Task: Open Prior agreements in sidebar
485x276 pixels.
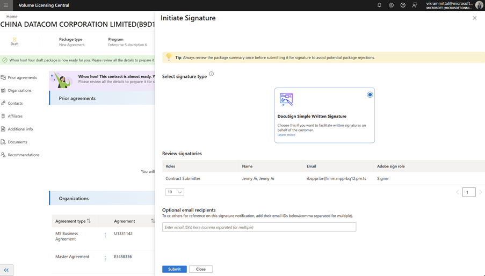Action: pyautogui.click(x=22, y=77)
